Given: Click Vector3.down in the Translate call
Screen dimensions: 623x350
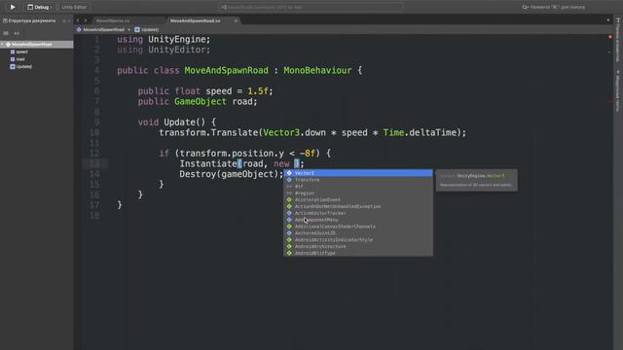Looking at the screenshot, I should pyautogui.click(x=294, y=132).
